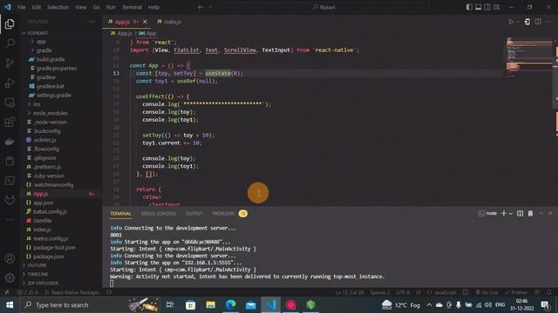This screenshot has height=313, width=558.
Task: Open the new terminal launch profile dropdown
Action: [x=511, y=213]
